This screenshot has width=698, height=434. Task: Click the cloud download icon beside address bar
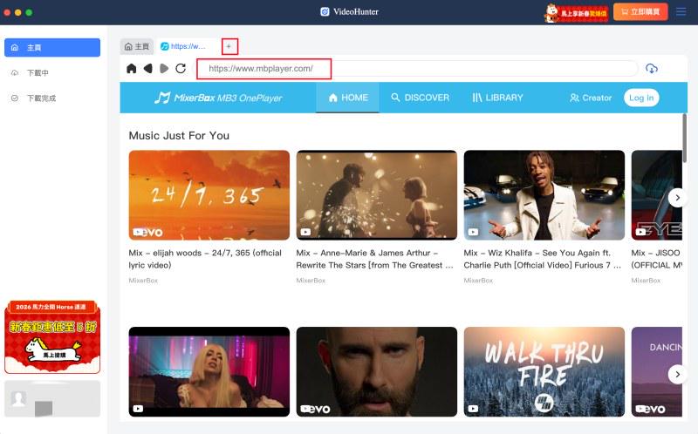click(651, 69)
